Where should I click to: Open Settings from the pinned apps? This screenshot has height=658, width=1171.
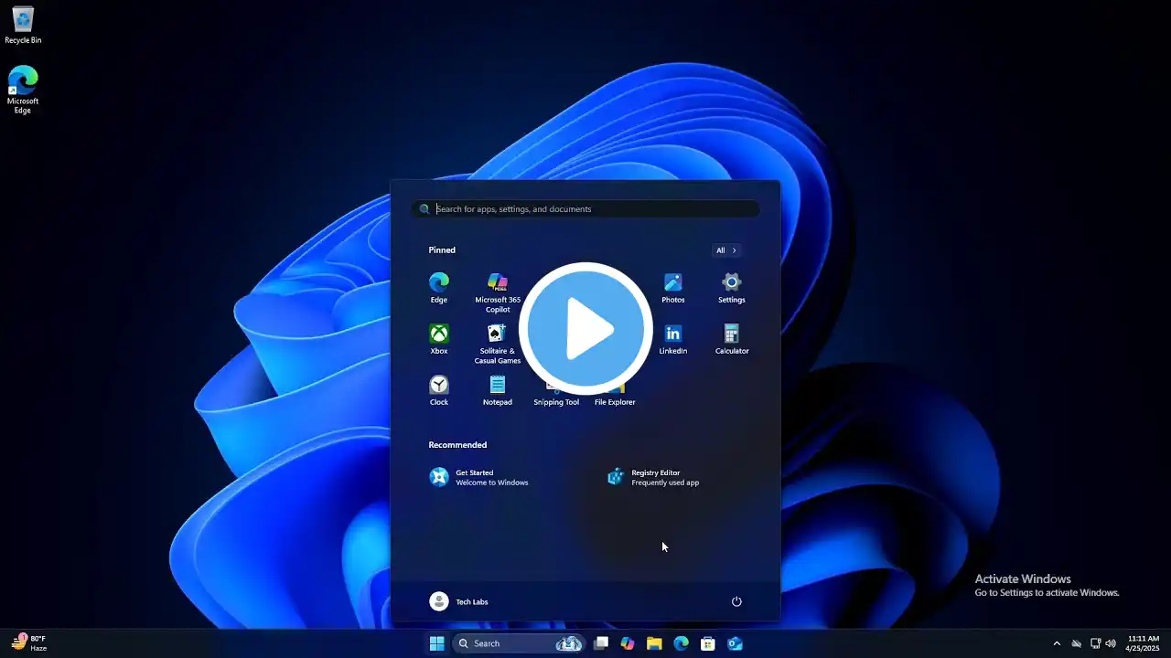click(x=732, y=288)
